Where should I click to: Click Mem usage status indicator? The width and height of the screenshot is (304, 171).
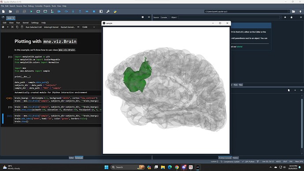point(299,161)
